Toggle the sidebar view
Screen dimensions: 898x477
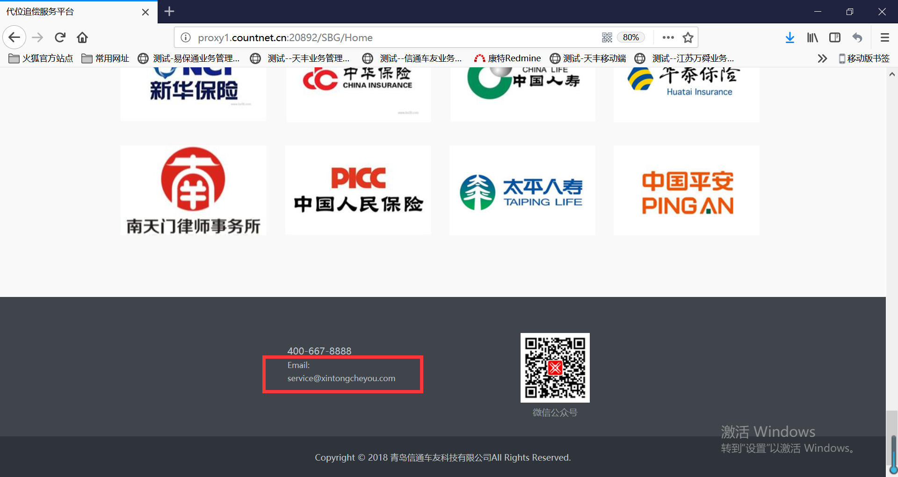coord(835,37)
